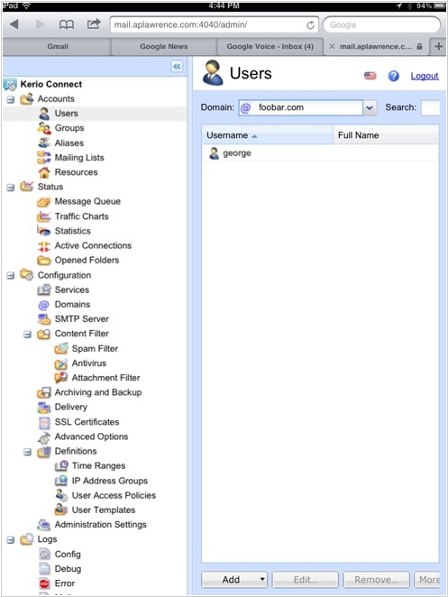Click the Add button
Screen dimensions: 448x597
click(234, 580)
